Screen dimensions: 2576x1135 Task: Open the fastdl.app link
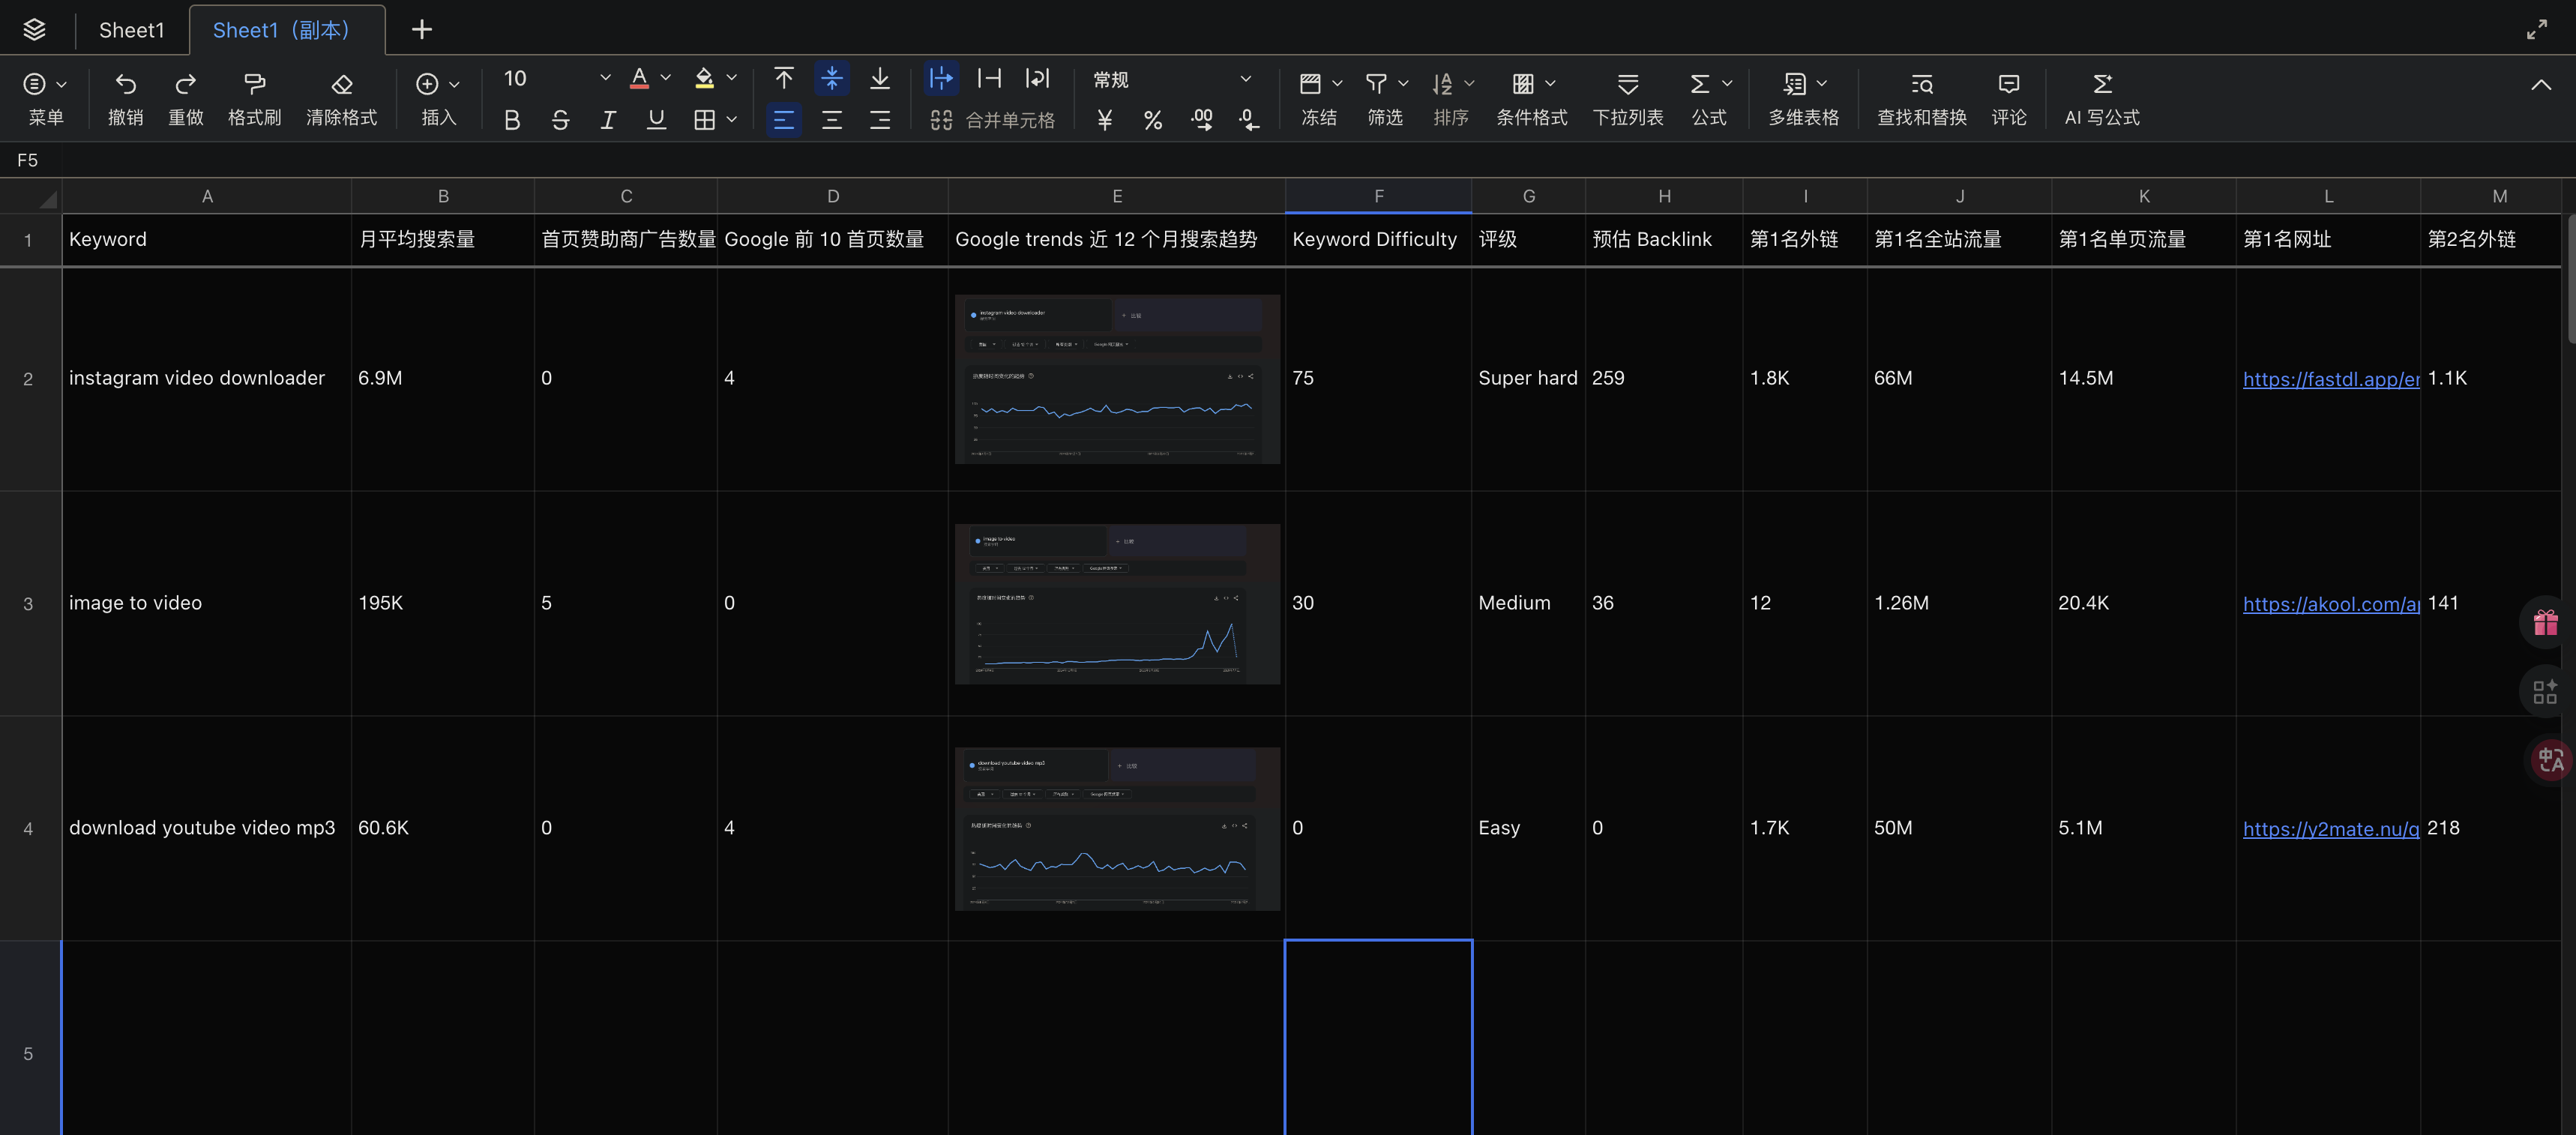2330,379
